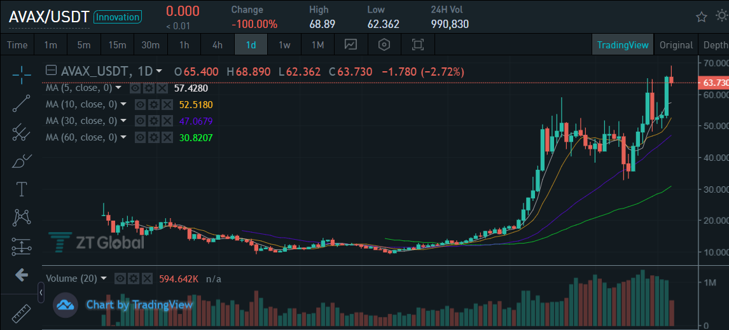Open chart settings hexagon icon

click(x=384, y=45)
